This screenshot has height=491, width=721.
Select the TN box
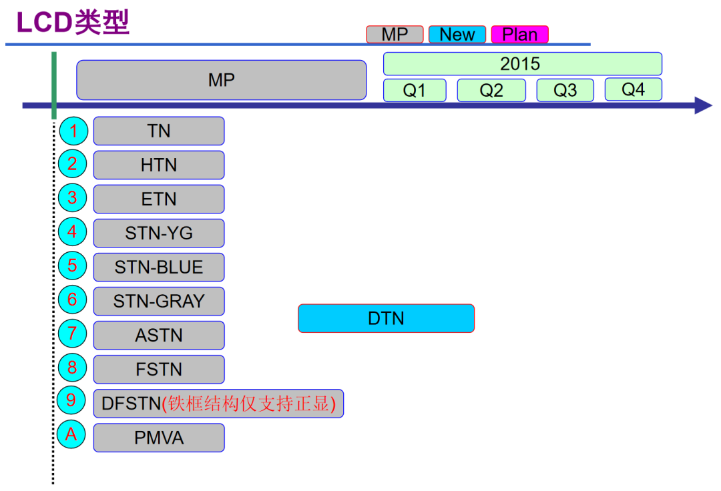159,131
